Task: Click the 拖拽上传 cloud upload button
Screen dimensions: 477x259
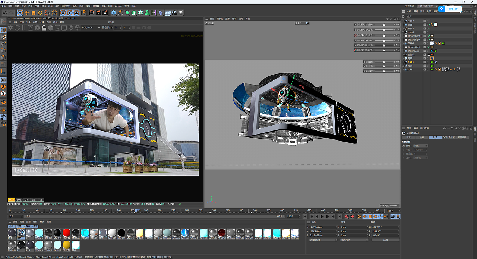Action: point(450,9)
